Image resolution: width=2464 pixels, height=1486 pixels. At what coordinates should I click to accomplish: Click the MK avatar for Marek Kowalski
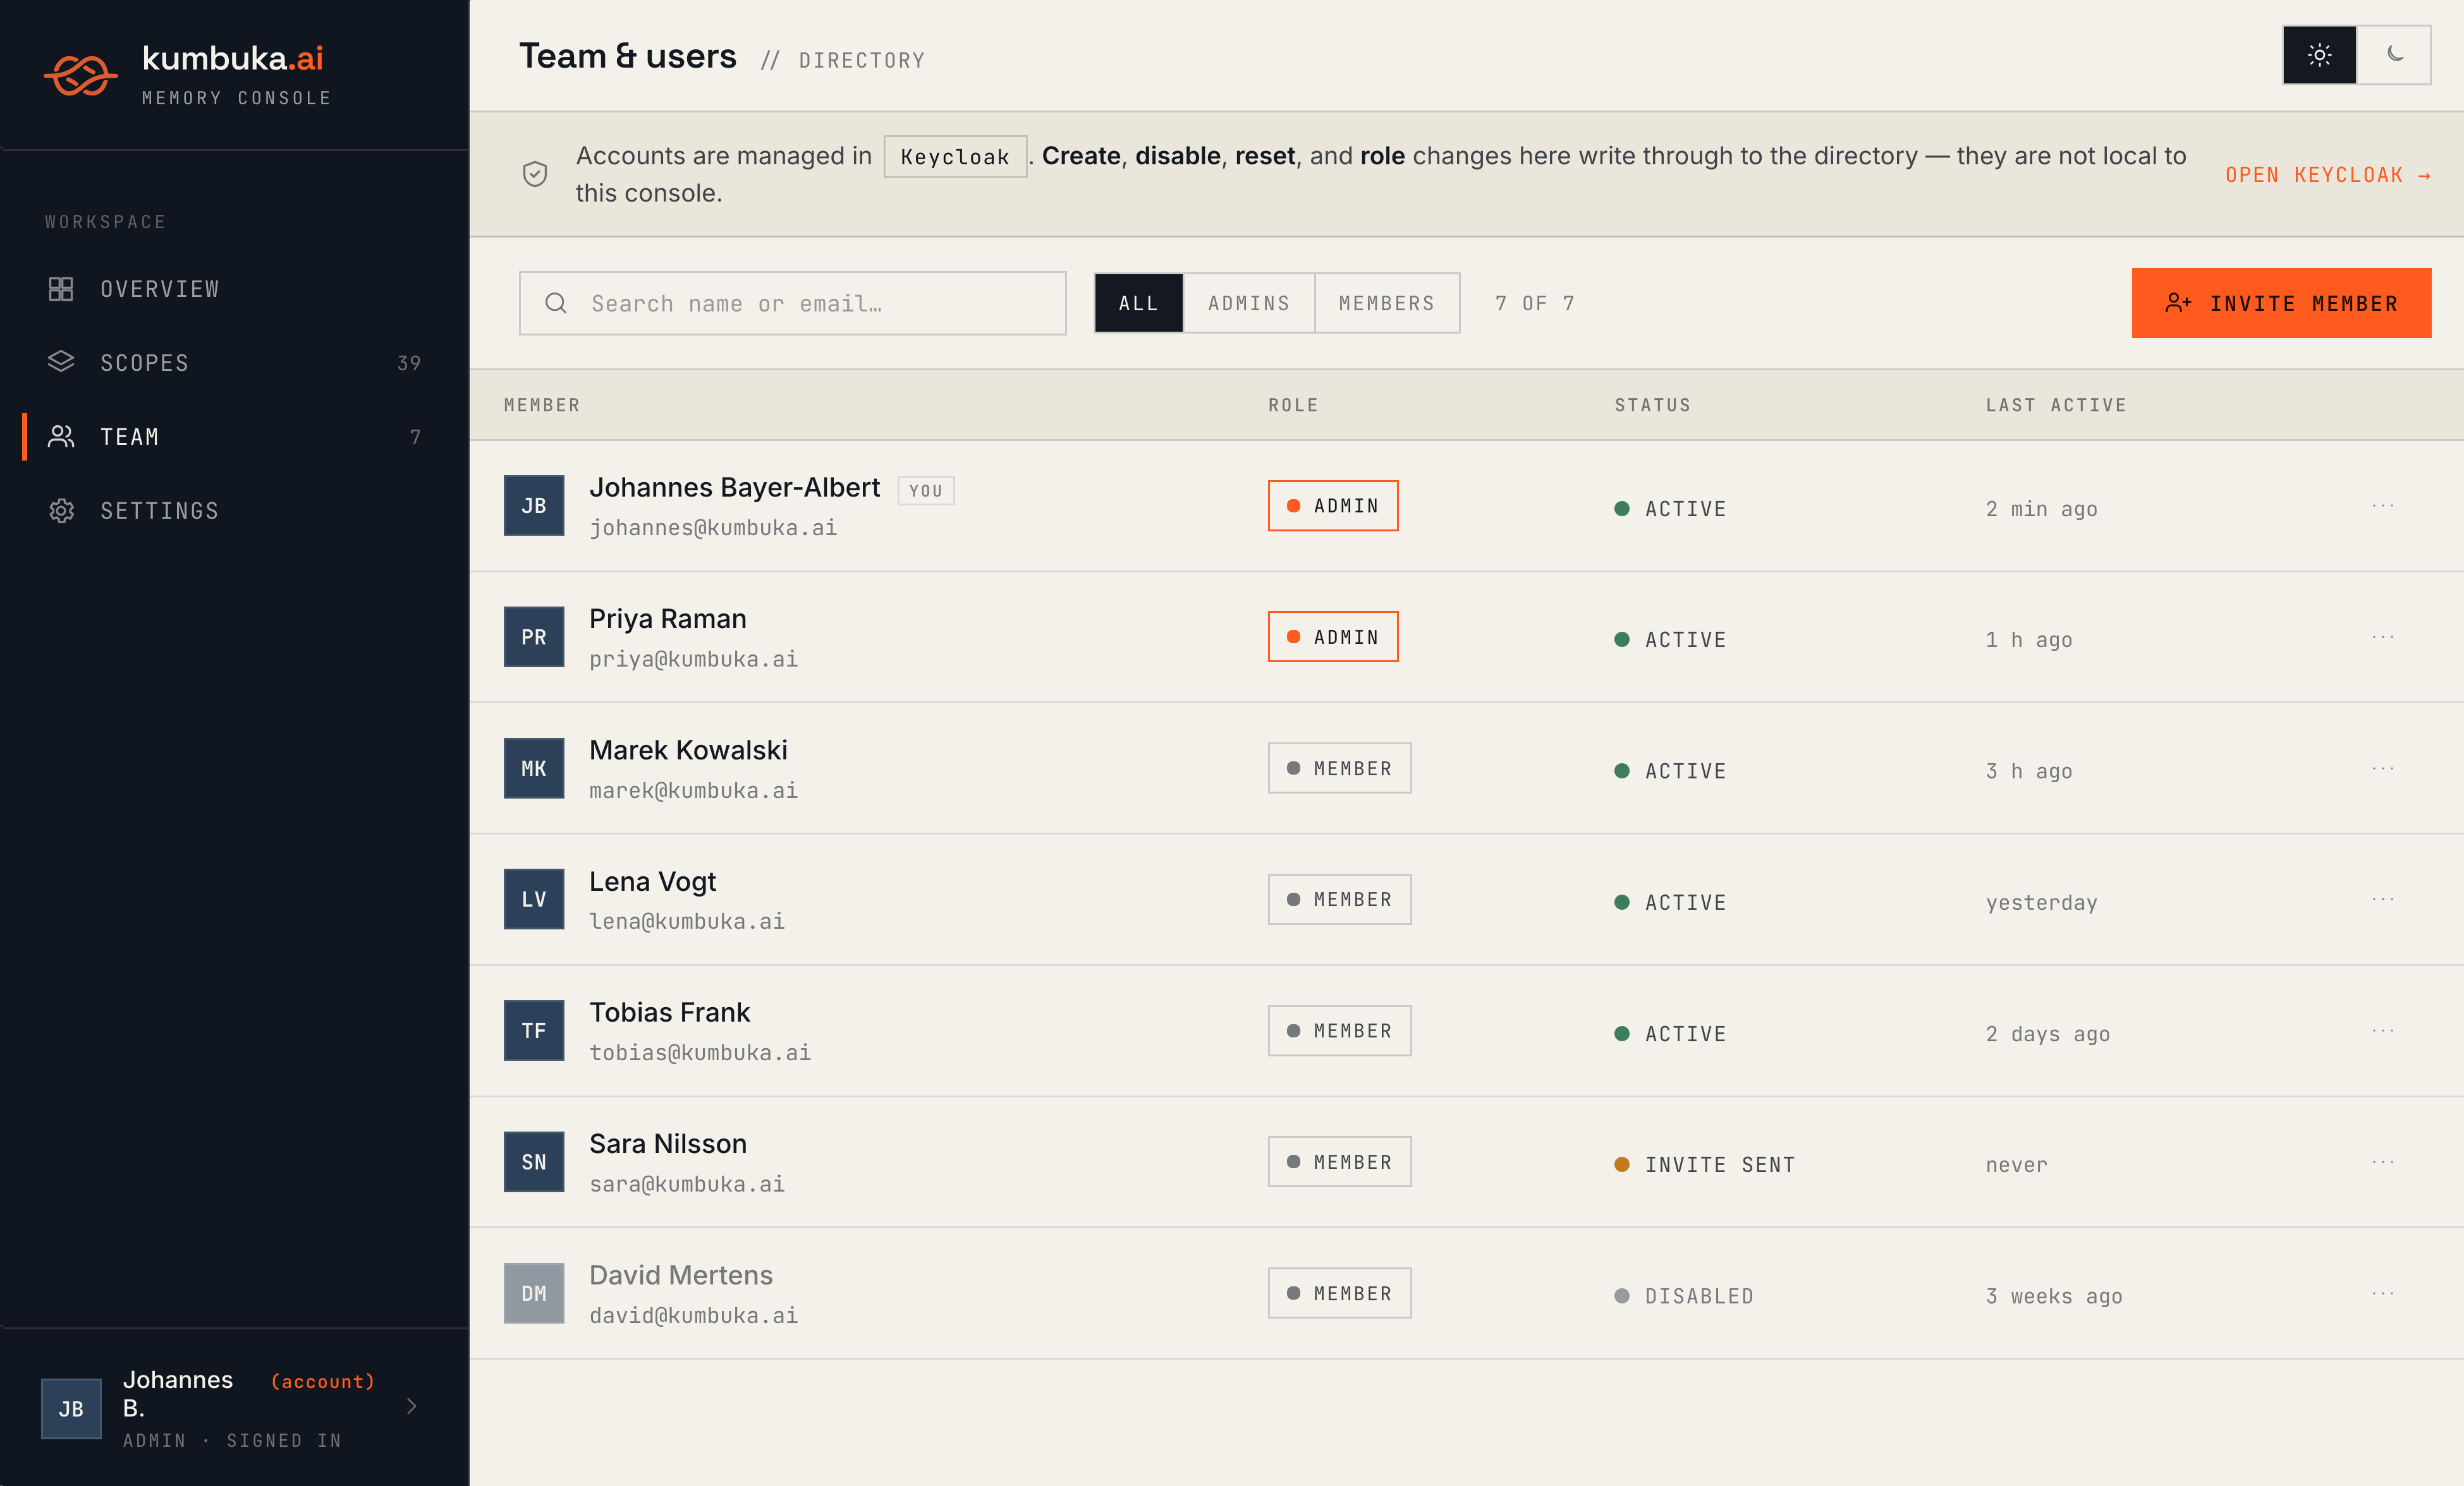coord(534,768)
